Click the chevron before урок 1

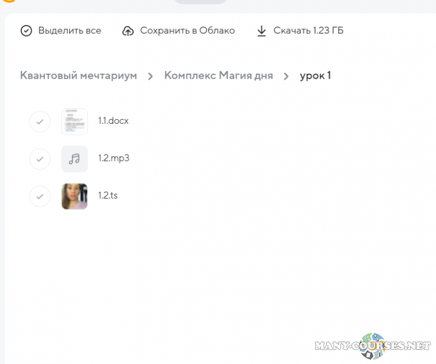tap(286, 76)
